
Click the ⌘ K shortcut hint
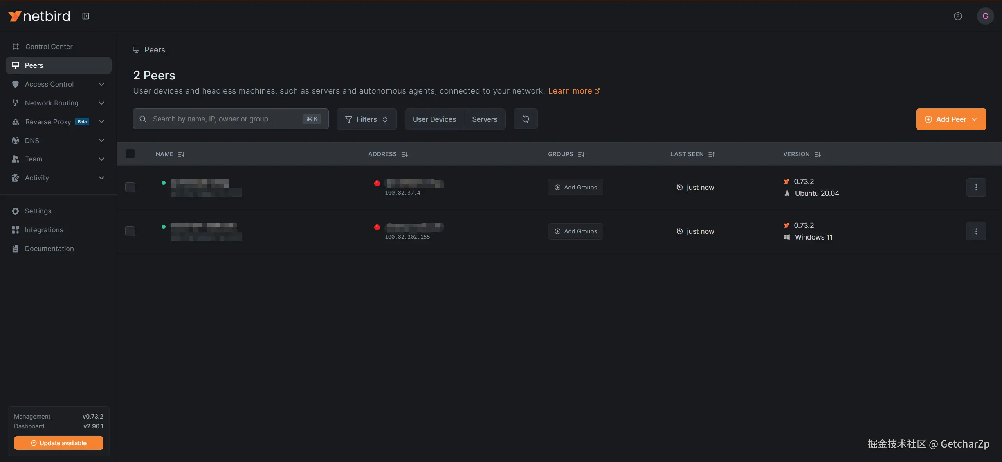pos(312,119)
